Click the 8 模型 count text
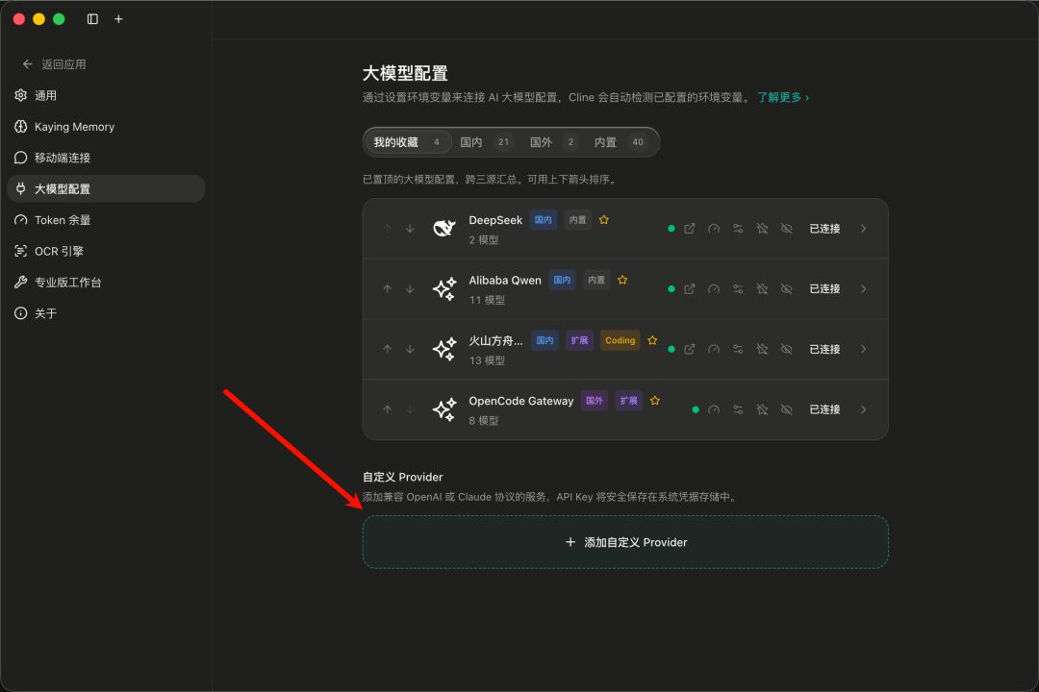 tap(484, 421)
